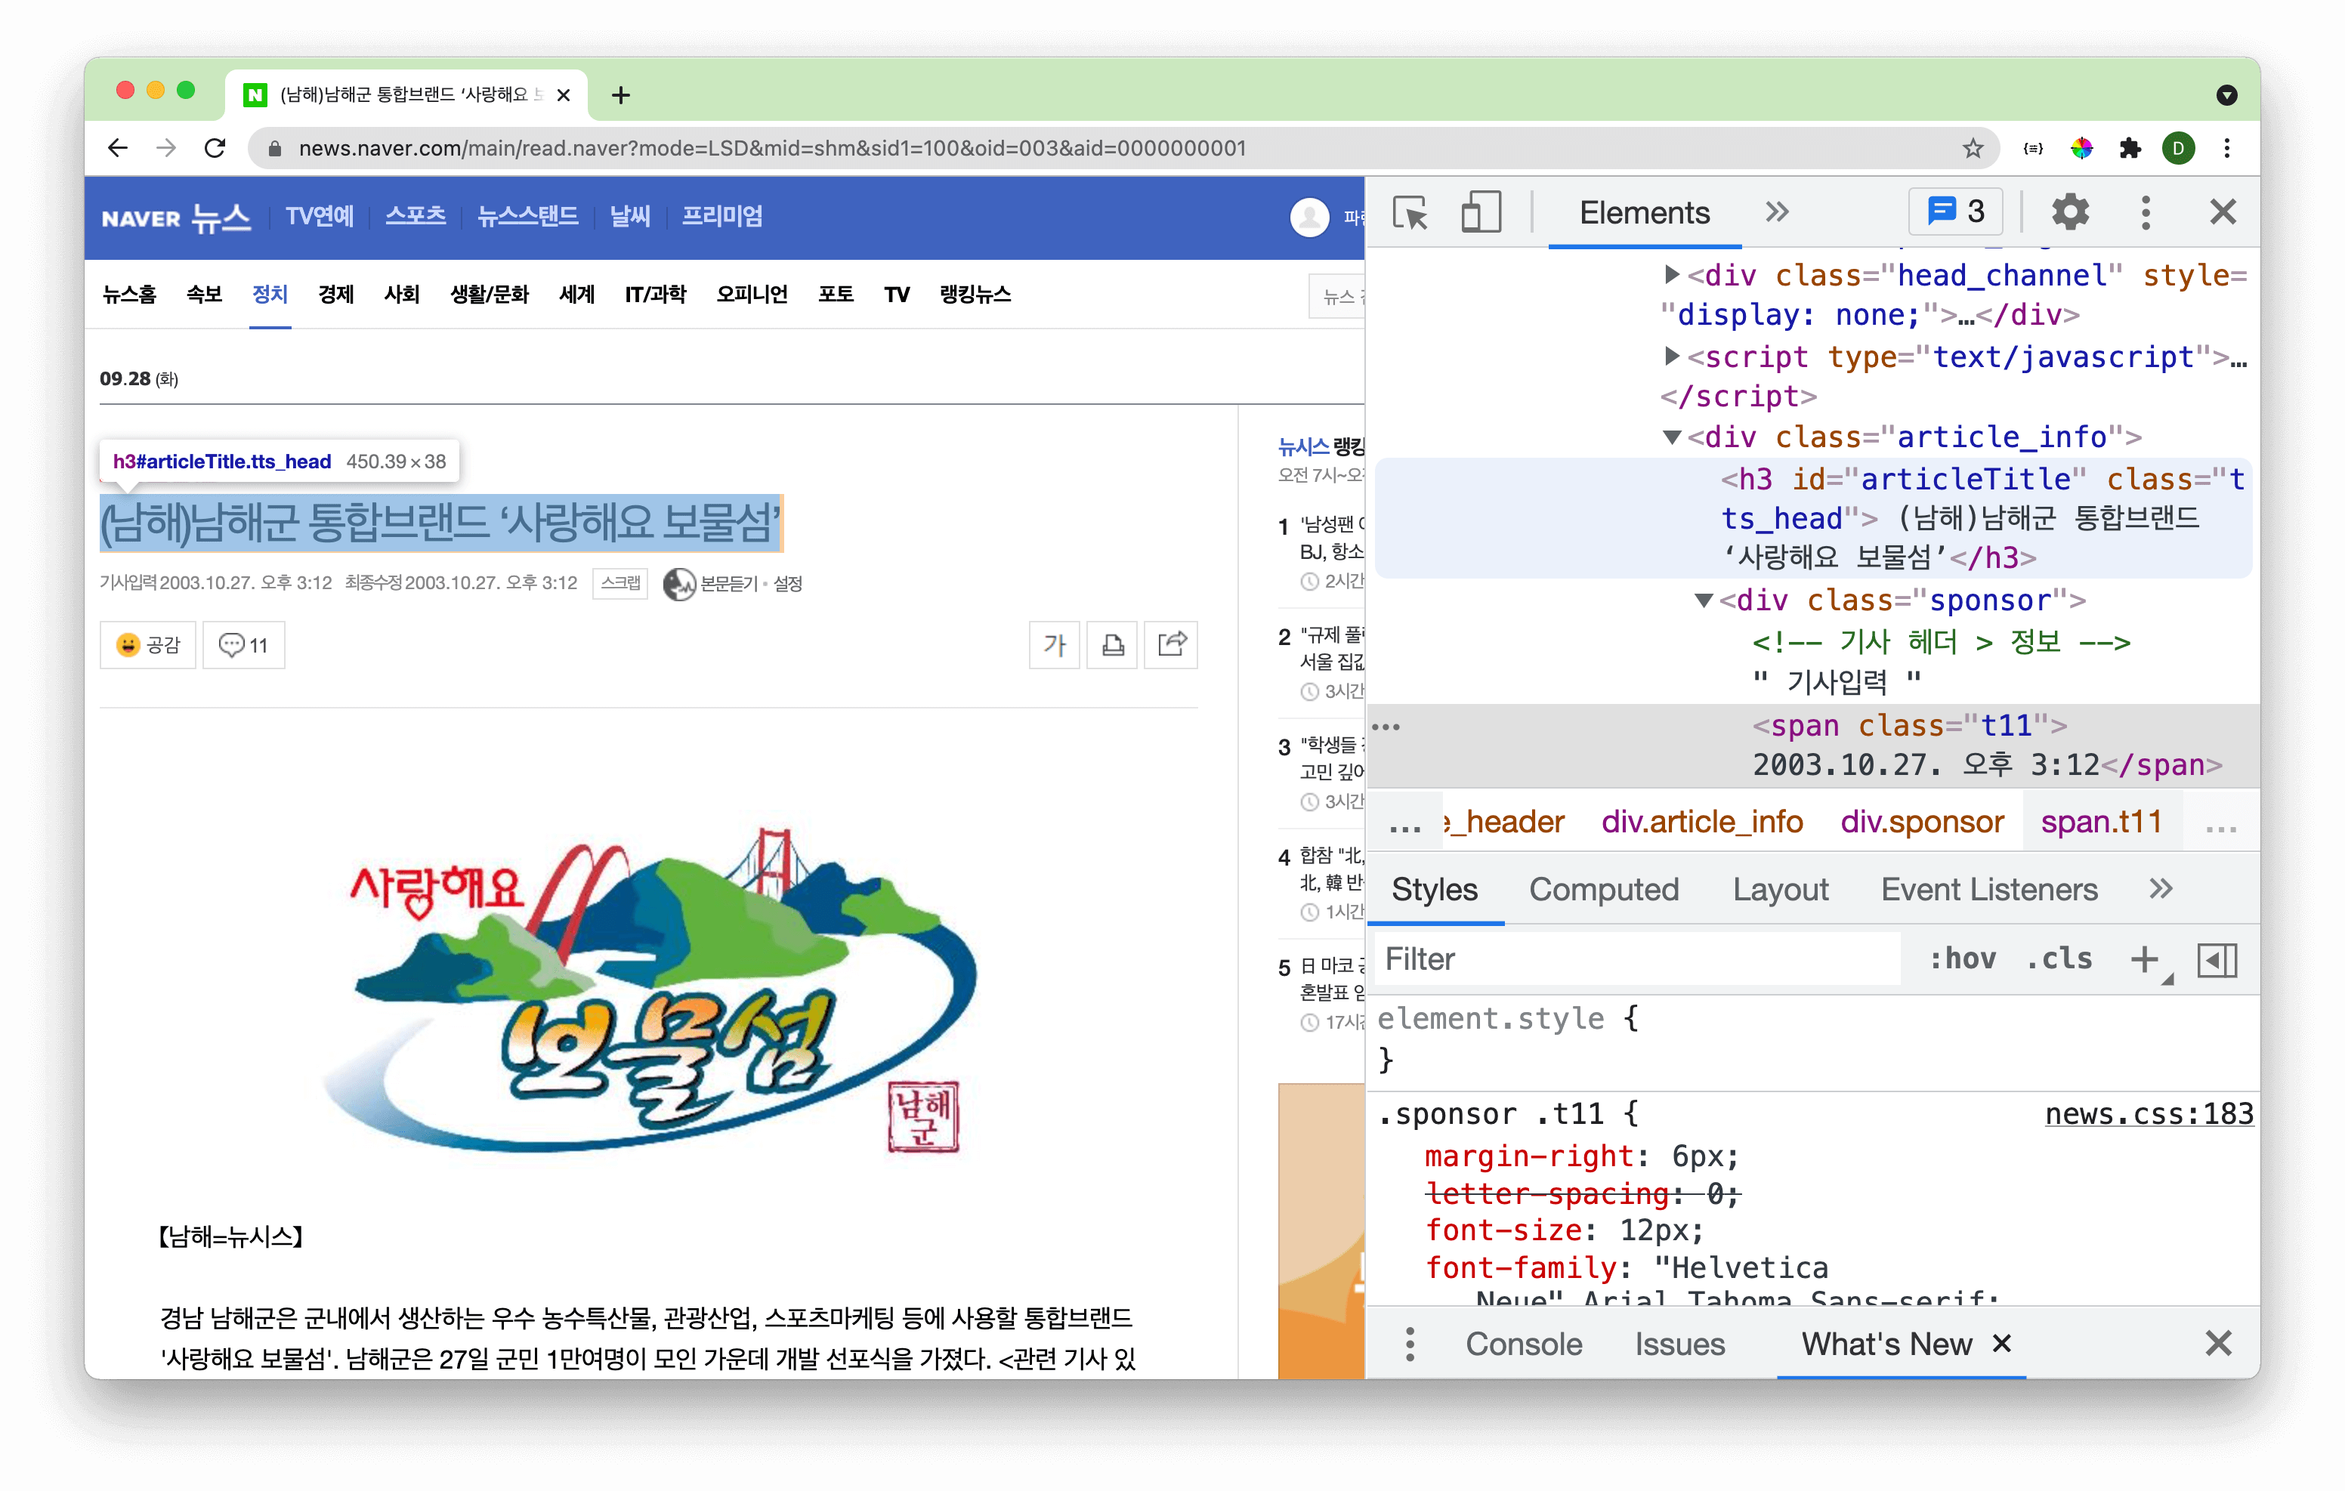This screenshot has height=1491, width=2345.
Task: Open the curly-braces extension icon
Action: click(2032, 148)
